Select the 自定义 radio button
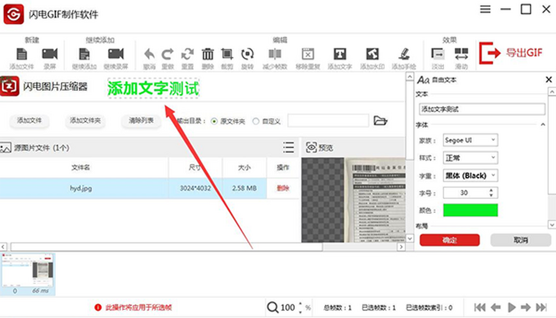 click(x=256, y=122)
